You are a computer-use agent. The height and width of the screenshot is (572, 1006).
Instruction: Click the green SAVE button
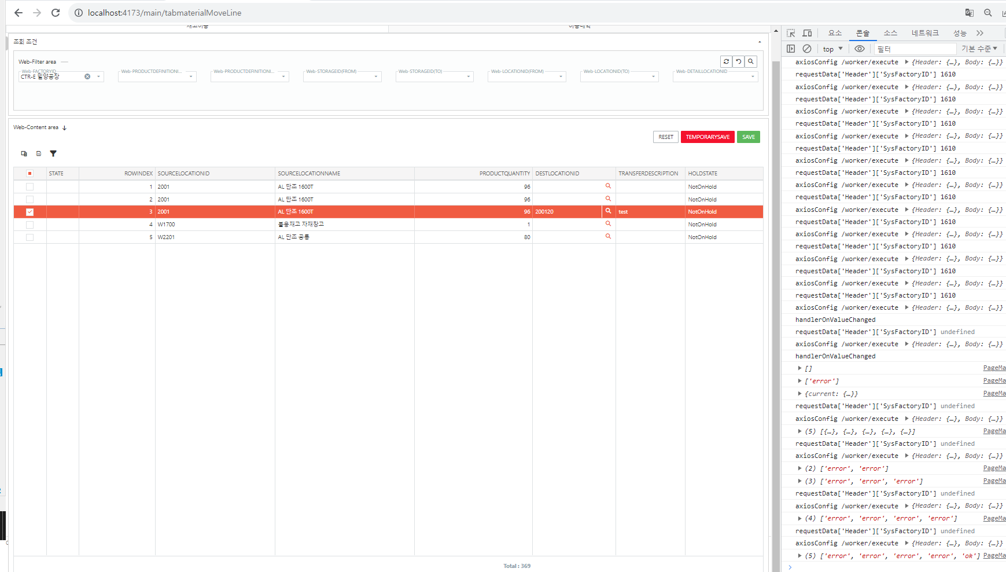749,137
